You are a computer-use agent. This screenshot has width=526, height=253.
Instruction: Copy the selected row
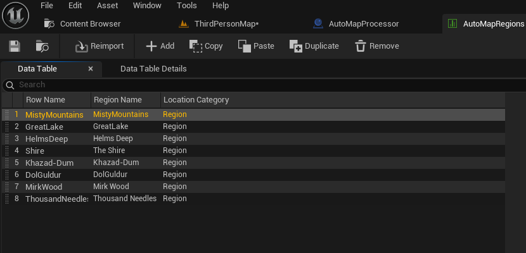(x=206, y=46)
